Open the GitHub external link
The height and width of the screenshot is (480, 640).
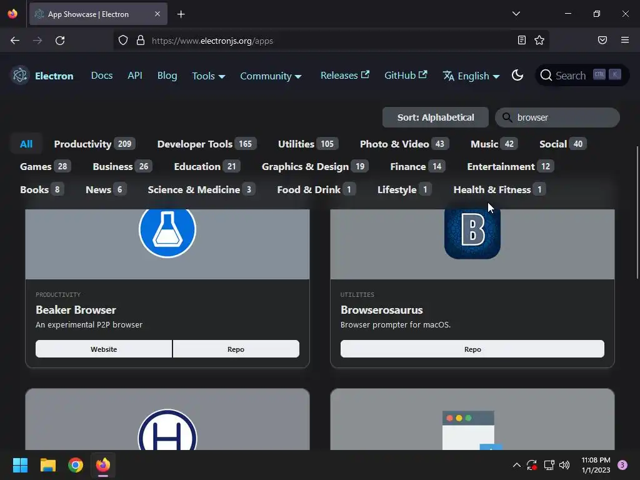coord(406,76)
